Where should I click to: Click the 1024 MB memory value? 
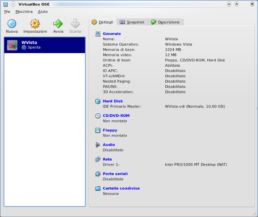(x=173, y=50)
